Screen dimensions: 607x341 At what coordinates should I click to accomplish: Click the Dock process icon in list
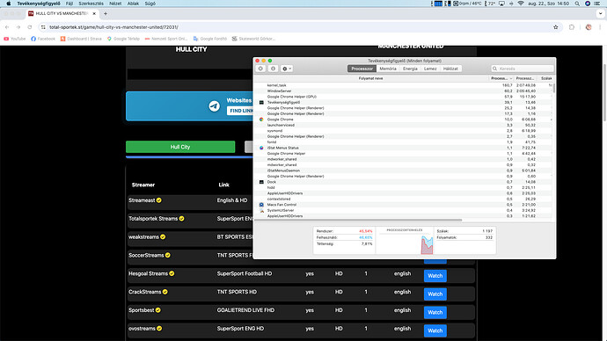pyautogui.click(x=261, y=182)
